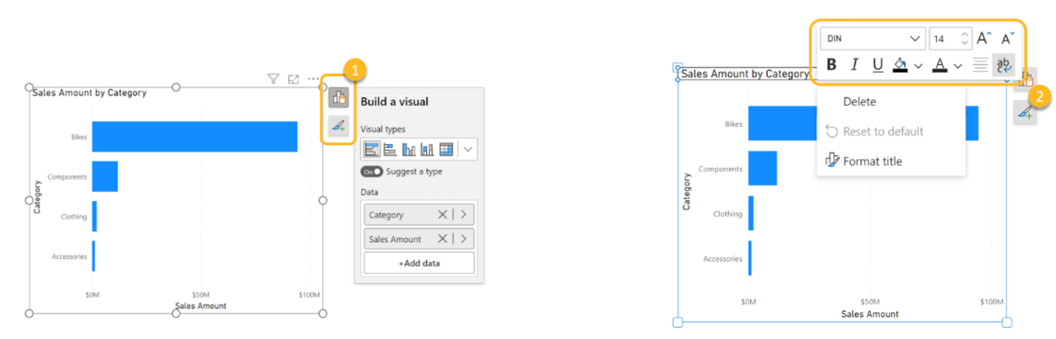Open the DIN font family dropdown

[873, 39]
